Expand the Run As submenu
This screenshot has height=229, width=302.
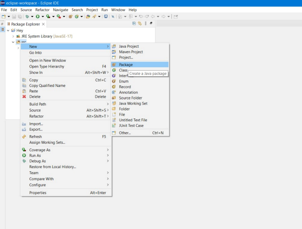click(66, 155)
